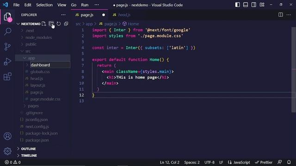Toggle the bottom panel
The image size is (296, 166).
click(246, 5)
